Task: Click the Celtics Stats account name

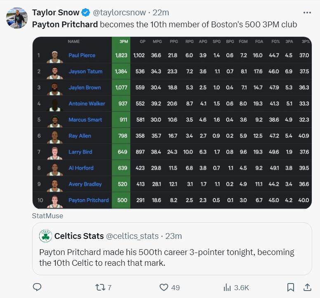Action: [79, 236]
